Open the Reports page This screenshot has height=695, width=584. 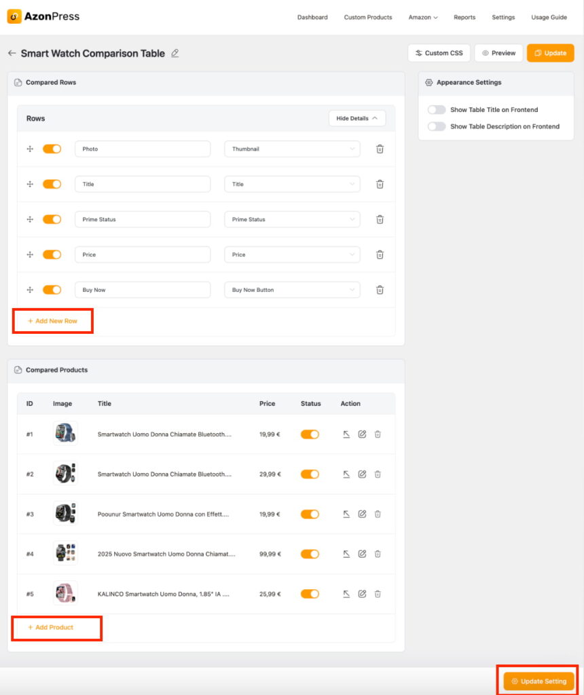(464, 17)
